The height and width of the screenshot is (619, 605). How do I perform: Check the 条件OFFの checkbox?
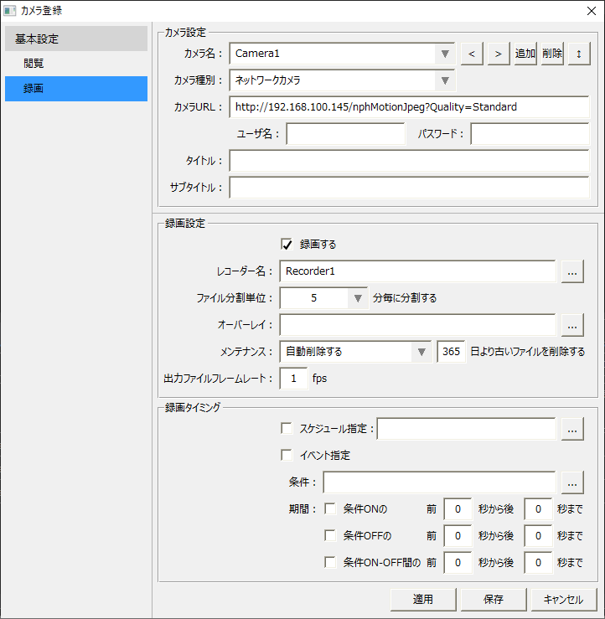pos(330,536)
